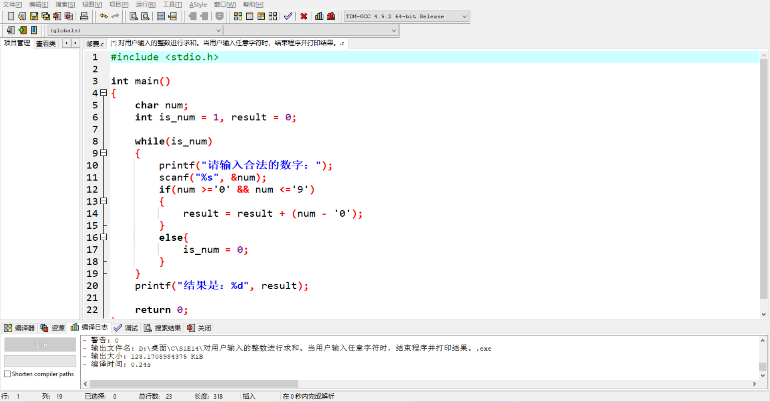
Task: Click the Go to function icon
Action: point(161,16)
